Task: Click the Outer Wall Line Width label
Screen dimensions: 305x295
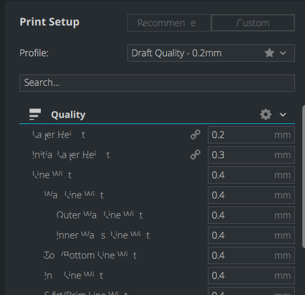Action: click(x=99, y=215)
